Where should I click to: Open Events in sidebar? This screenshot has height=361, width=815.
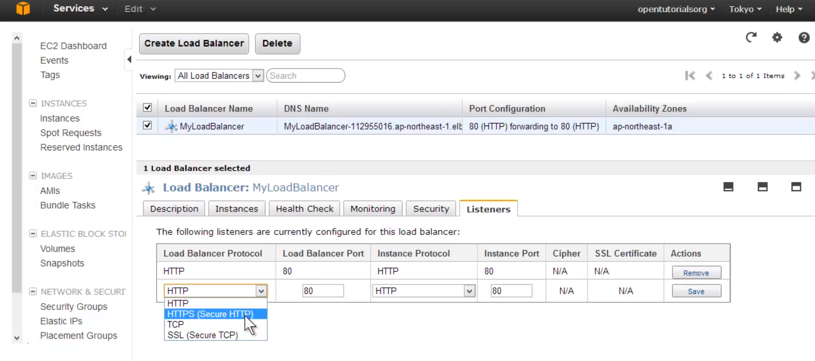[x=54, y=60]
